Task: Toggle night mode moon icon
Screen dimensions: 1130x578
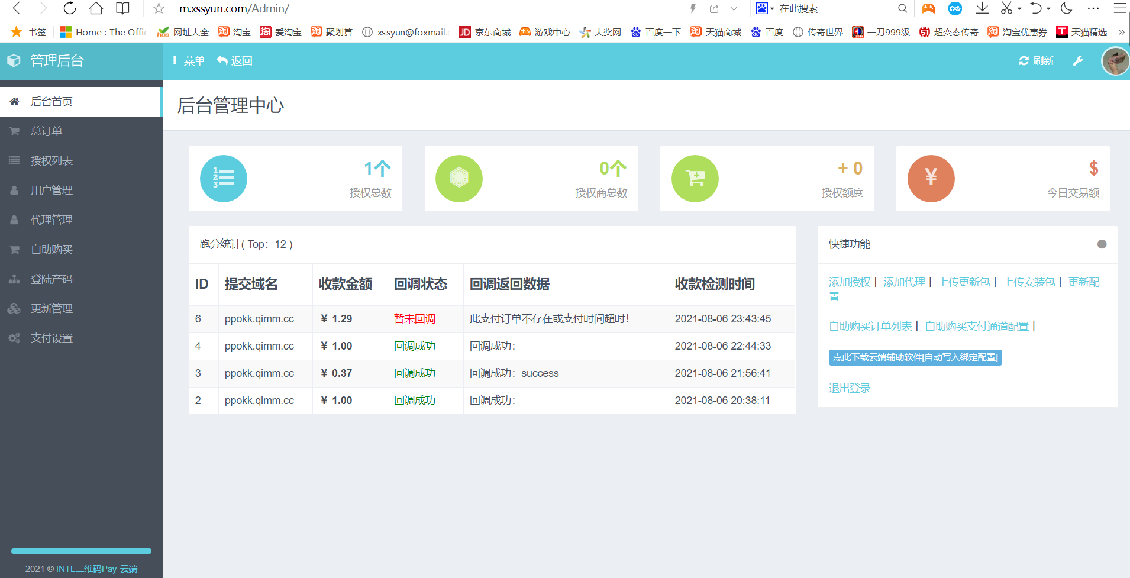Action: coord(1067,8)
